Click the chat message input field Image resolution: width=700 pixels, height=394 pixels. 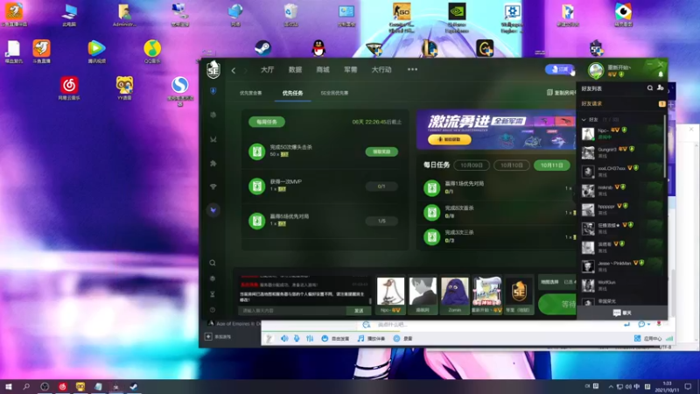292,311
